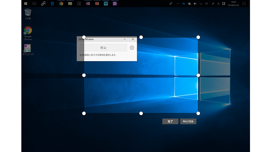
Task: Open Task View from the taskbar
Action: tap(34, 4)
